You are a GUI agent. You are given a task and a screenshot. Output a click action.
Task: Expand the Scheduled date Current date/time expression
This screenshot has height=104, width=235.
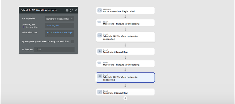[59, 34]
